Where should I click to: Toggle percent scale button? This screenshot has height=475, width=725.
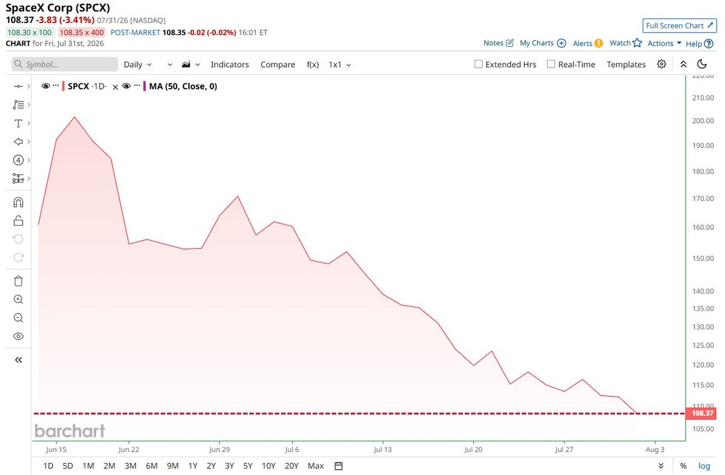coord(683,466)
